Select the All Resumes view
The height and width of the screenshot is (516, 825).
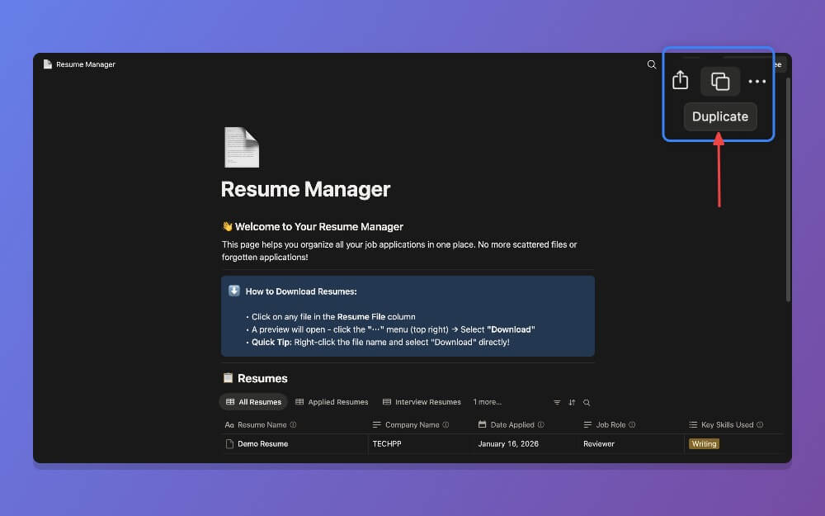(253, 402)
